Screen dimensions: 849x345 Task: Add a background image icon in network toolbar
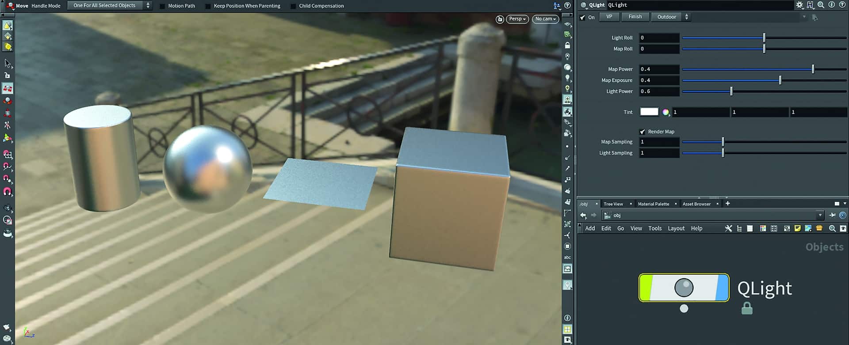coord(808,228)
